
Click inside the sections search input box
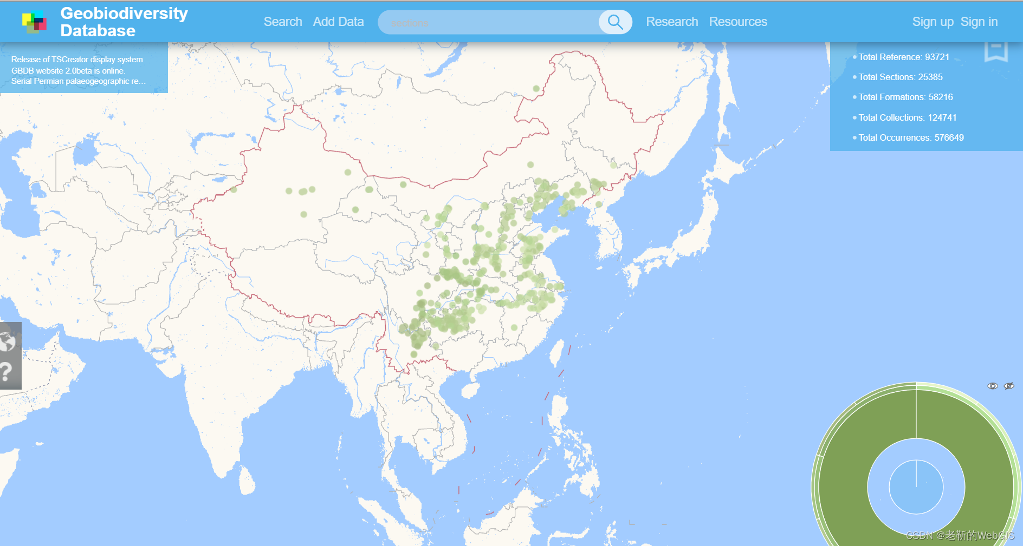pyautogui.click(x=488, y=22)
